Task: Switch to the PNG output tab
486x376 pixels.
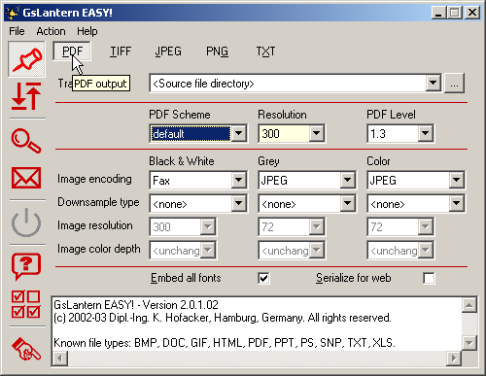Action: (x=217, y=51)
